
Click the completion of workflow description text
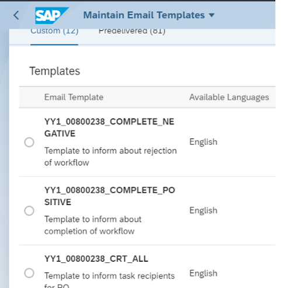(93, 225)
